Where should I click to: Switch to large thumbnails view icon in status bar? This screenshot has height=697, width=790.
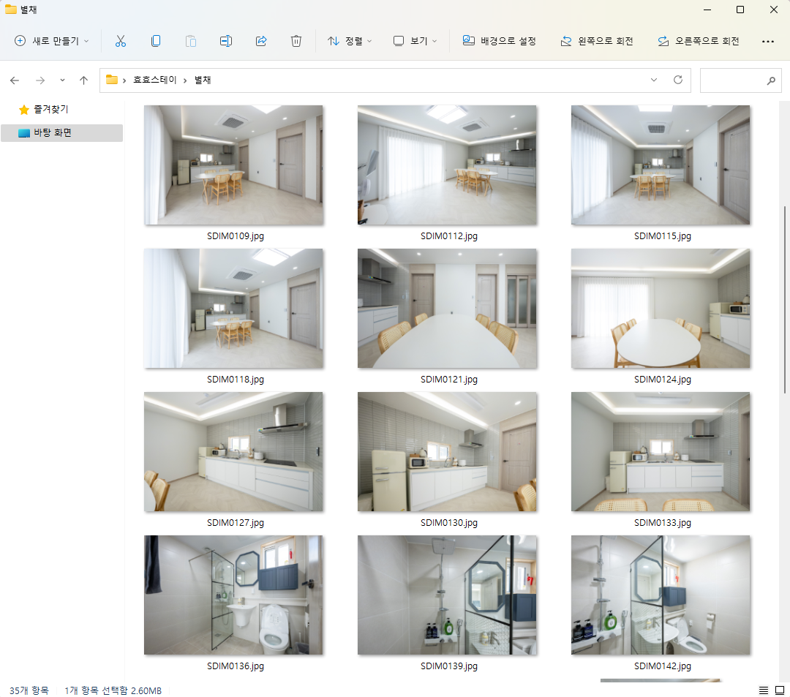[x=780, y=690]
